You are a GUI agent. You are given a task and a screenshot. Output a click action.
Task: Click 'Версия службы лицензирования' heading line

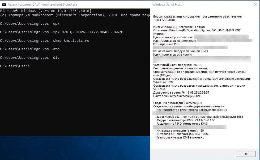tap(198, 16)
